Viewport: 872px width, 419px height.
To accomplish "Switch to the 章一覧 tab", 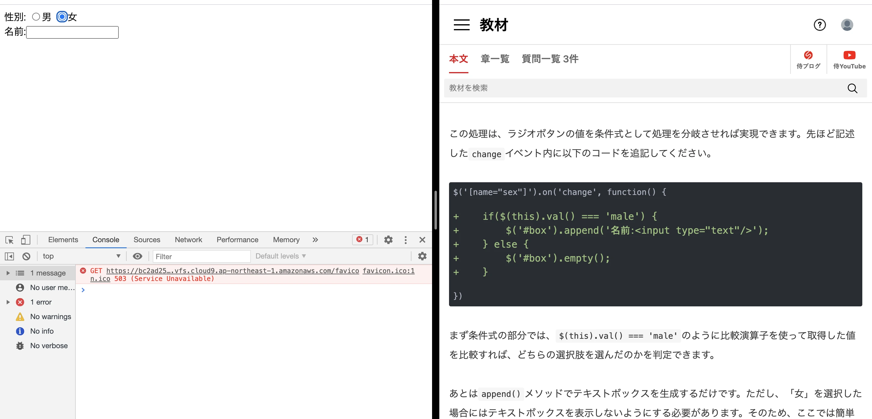I will [x=494, y=59].
